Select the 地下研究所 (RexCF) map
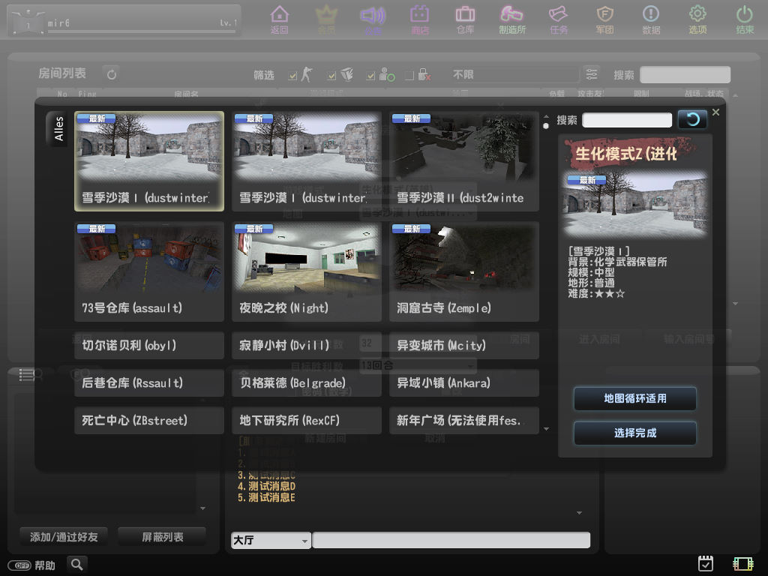This screenshot has width=768, height=576. point(307,420)
